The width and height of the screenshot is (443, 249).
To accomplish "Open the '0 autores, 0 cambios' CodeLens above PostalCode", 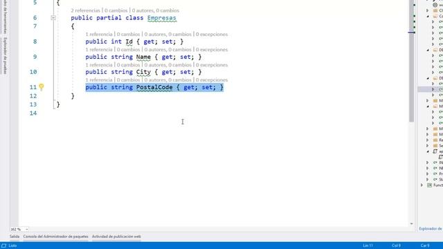I will 168,80.
